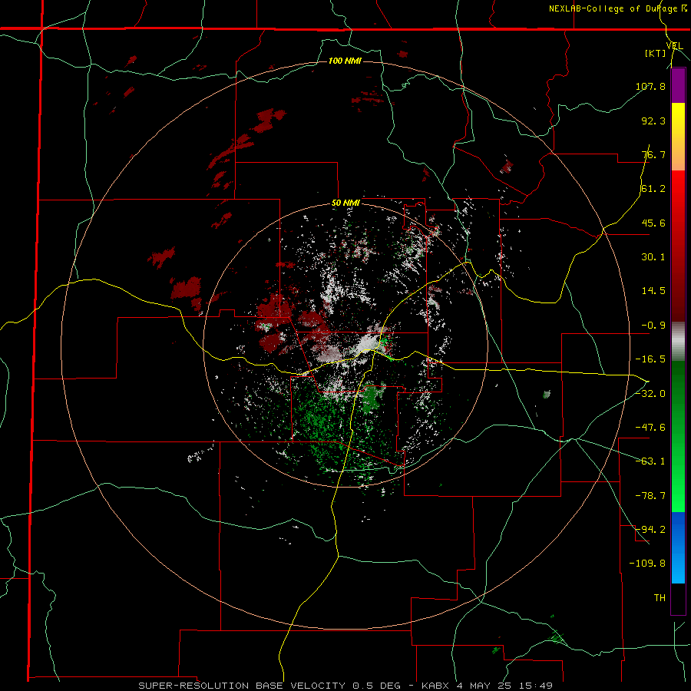The image size is (691, 691).
Task: Select the 30.1 scale value
Action: [x=653, y=257]
